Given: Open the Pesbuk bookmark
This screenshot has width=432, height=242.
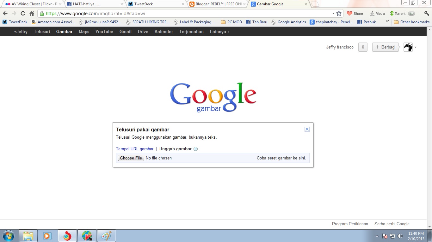Looking at the screenshot, I should coord(367,22).
